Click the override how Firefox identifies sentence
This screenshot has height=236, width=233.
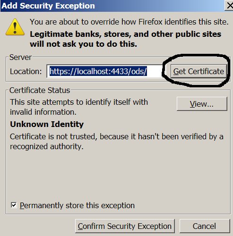point(129,22)
